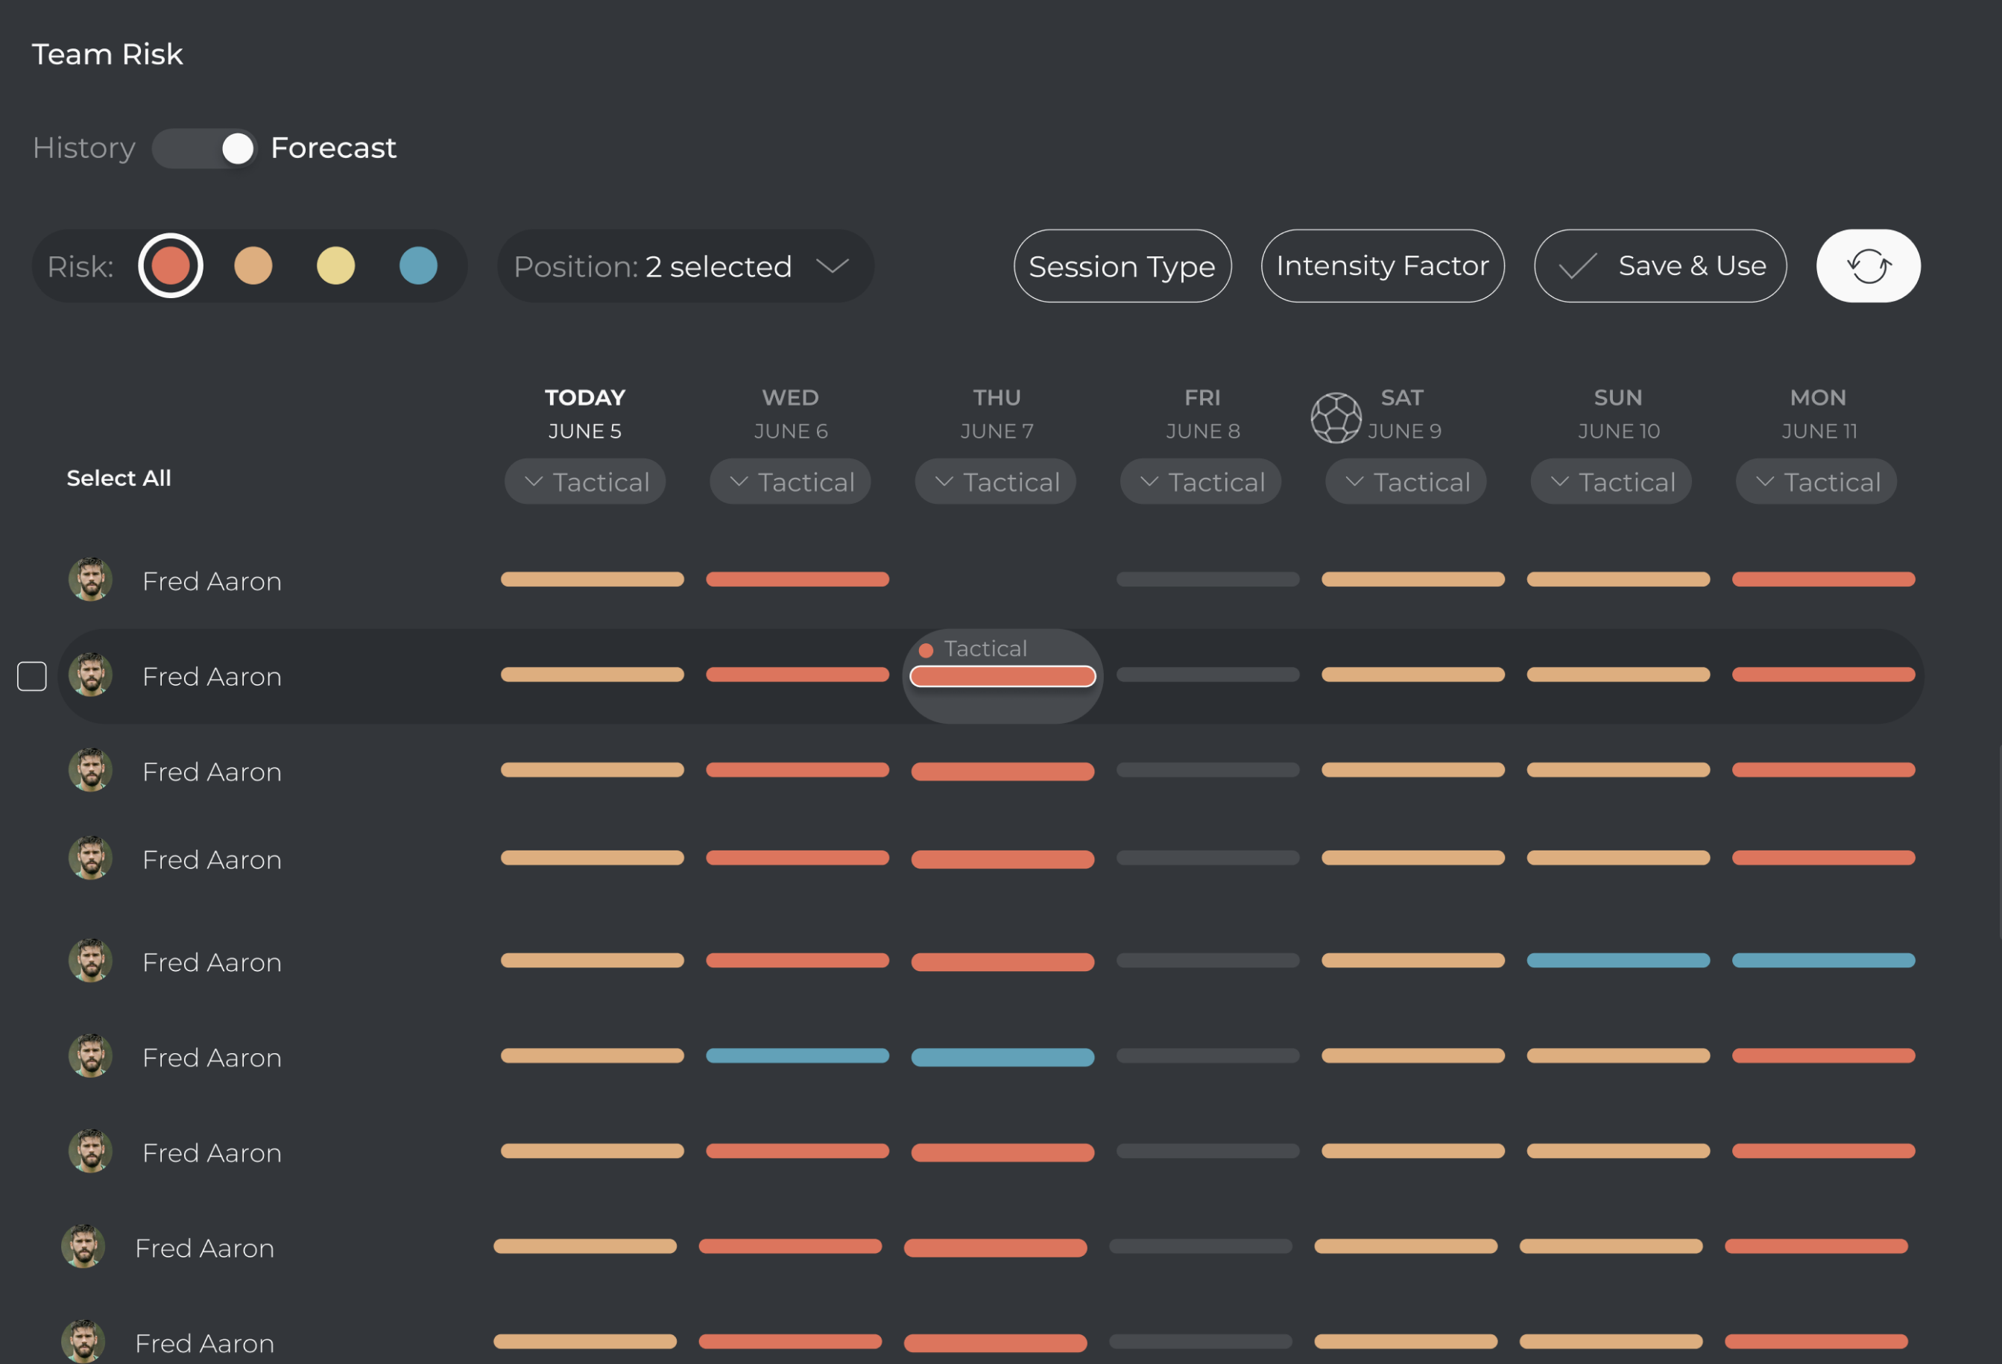The image size is (2002, 1364).
Task: Open the Wednesday June 6 Tactical dropdown
Action: [790, 481]
